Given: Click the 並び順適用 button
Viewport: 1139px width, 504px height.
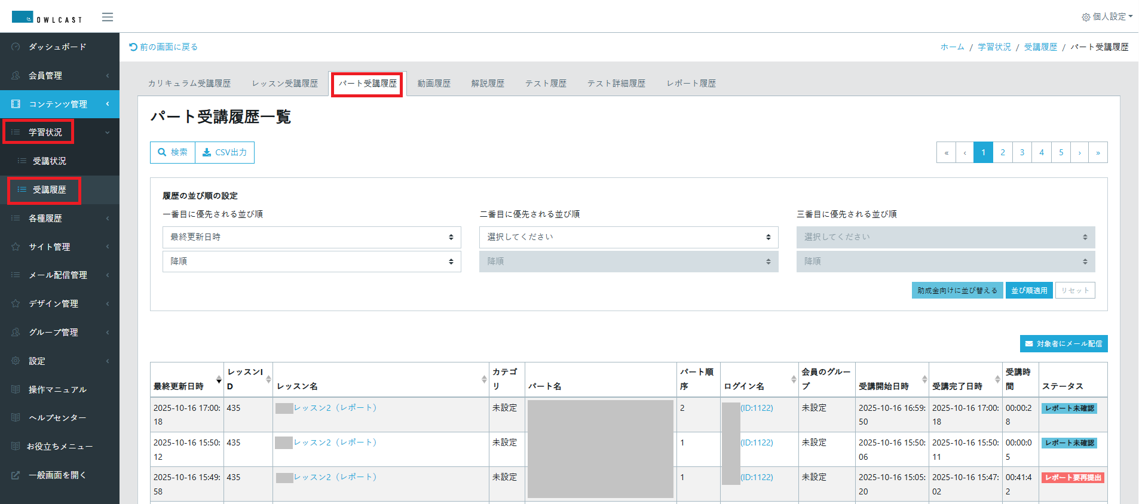Looking at the screenshot, I should click(x=1028, y=291).
